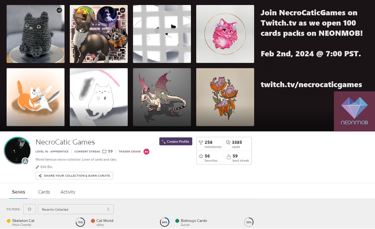Open the Recently Collected sort dropdown
This screenshot has width=375, height=229.
coord(76,209)
